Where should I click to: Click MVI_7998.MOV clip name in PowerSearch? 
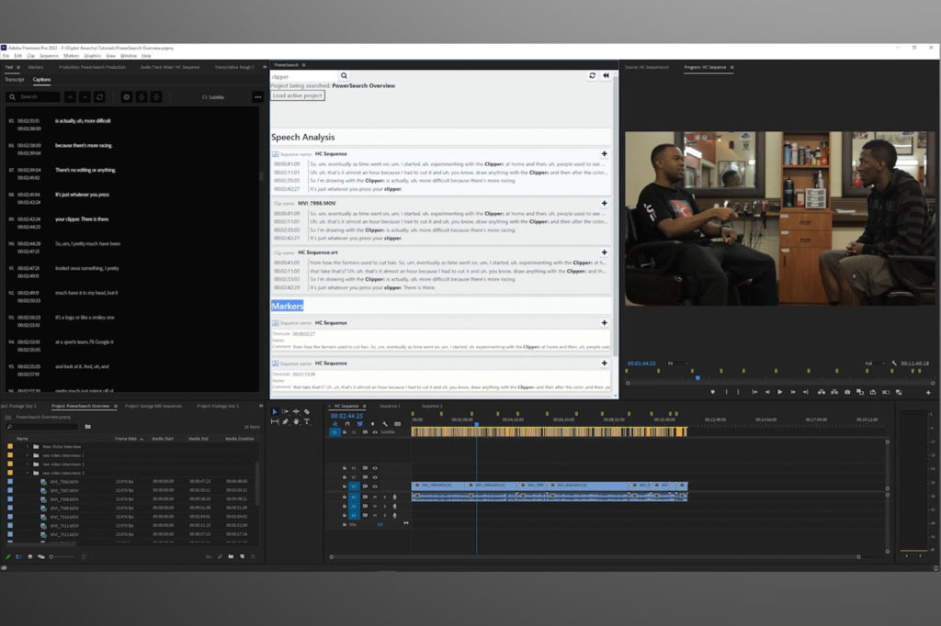317,203
